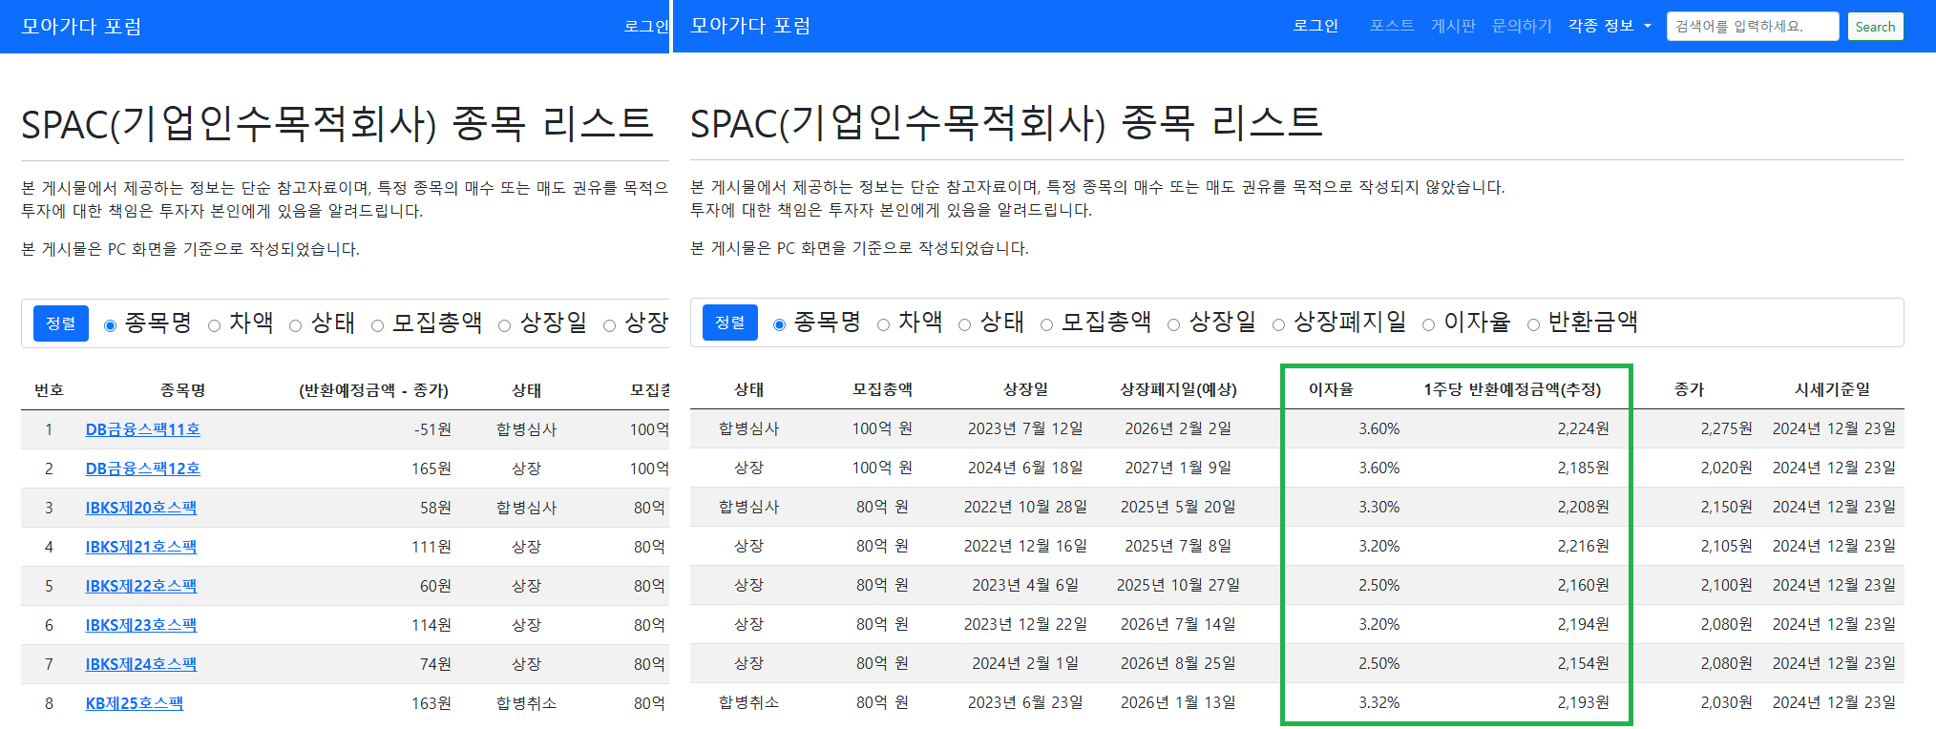This screenshot has width=1936, height=729.
Task: Open the KB제25호스팩 link
Action: (x=134, y=703)
